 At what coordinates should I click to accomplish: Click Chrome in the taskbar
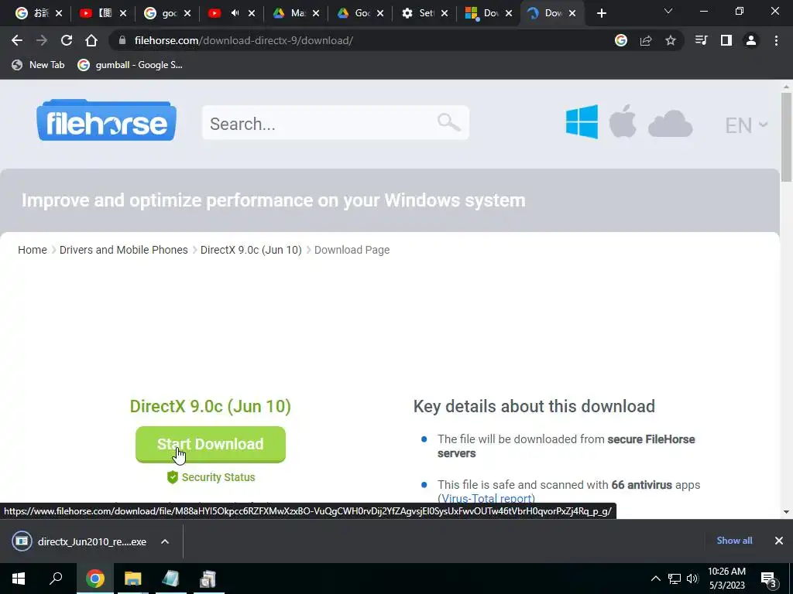tap(95, 579)
